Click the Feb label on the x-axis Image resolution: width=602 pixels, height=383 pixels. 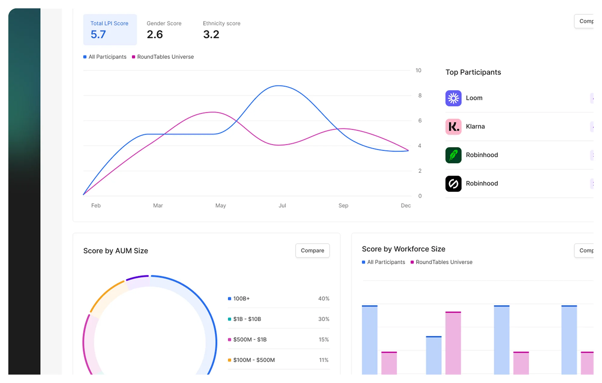coord(96,205)
